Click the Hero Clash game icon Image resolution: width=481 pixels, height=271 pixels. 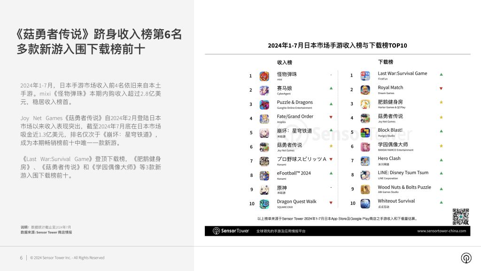pos(365,161)
